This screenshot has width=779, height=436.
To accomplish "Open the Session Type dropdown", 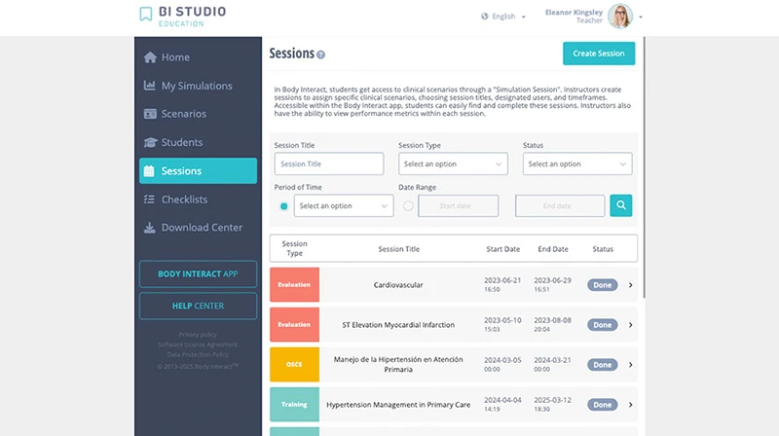I will 453,163.
